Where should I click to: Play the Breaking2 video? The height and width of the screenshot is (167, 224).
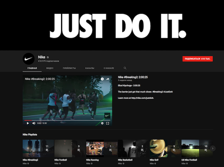pyautogui.click(x=28, y=123)
